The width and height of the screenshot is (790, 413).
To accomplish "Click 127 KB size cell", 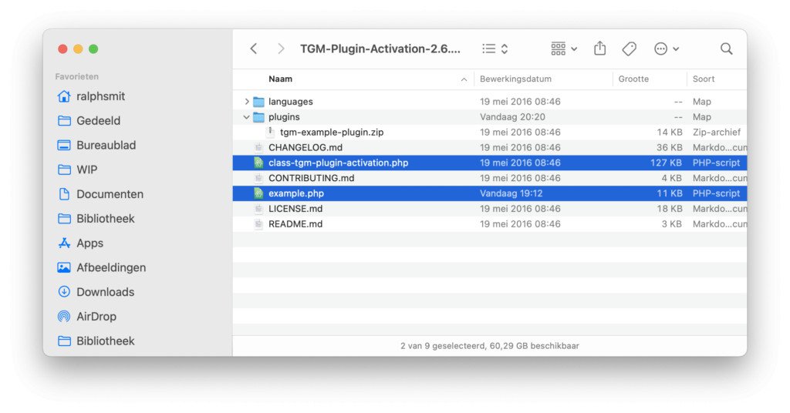I will point(666,163).
